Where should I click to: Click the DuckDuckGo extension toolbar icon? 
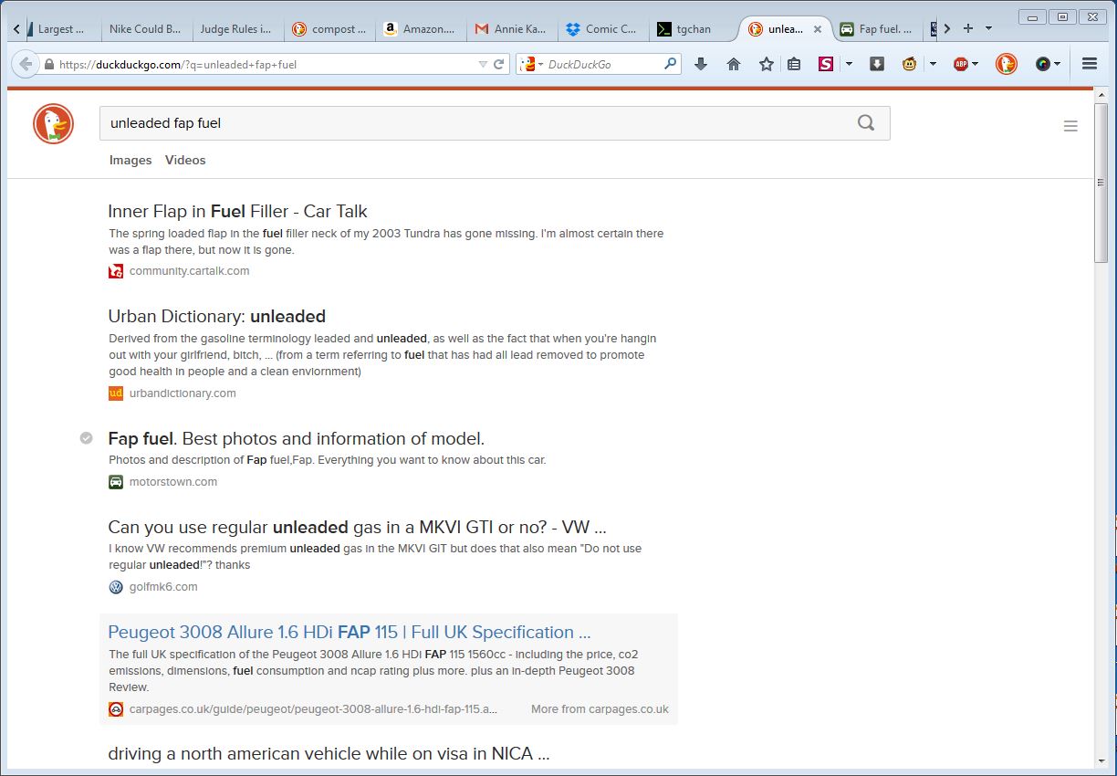click(1006, 64)
